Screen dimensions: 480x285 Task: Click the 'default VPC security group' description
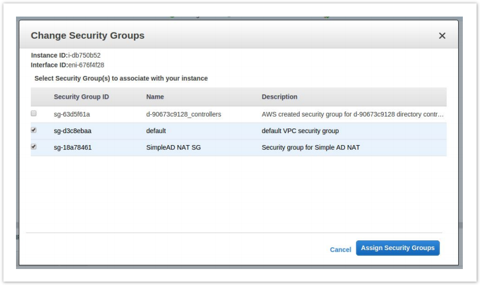[x=300, y=131]
